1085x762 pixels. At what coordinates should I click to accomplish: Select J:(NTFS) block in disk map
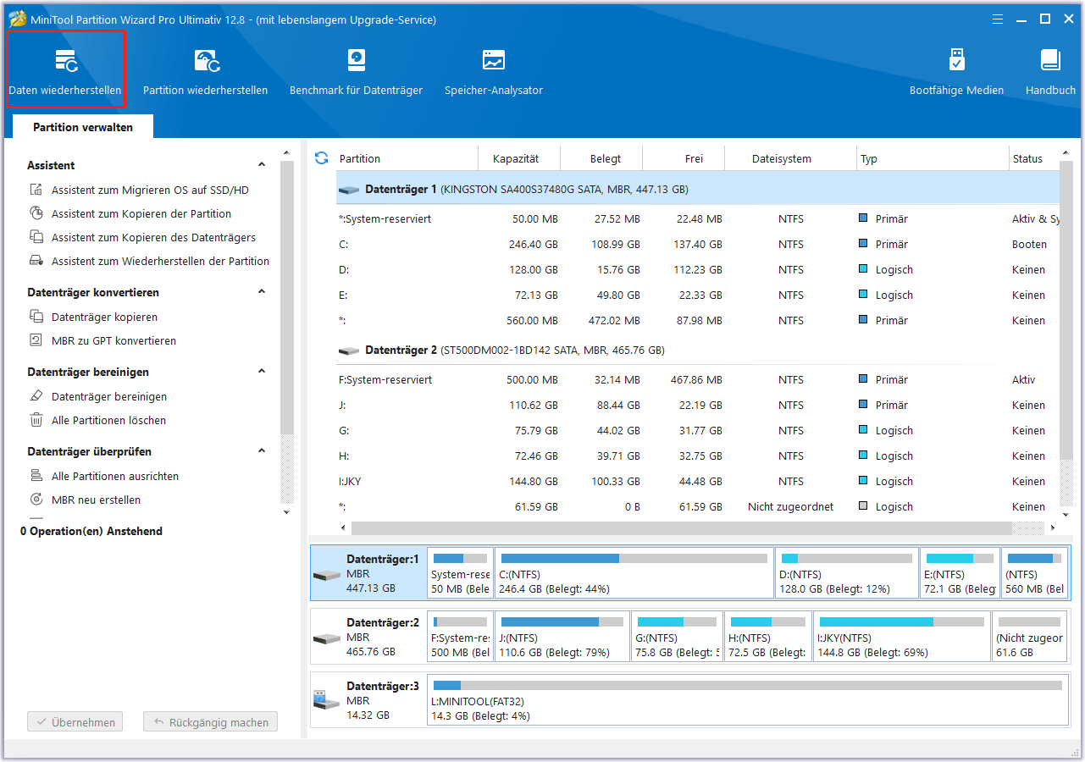pyautogui.click(x=562, y=636)
